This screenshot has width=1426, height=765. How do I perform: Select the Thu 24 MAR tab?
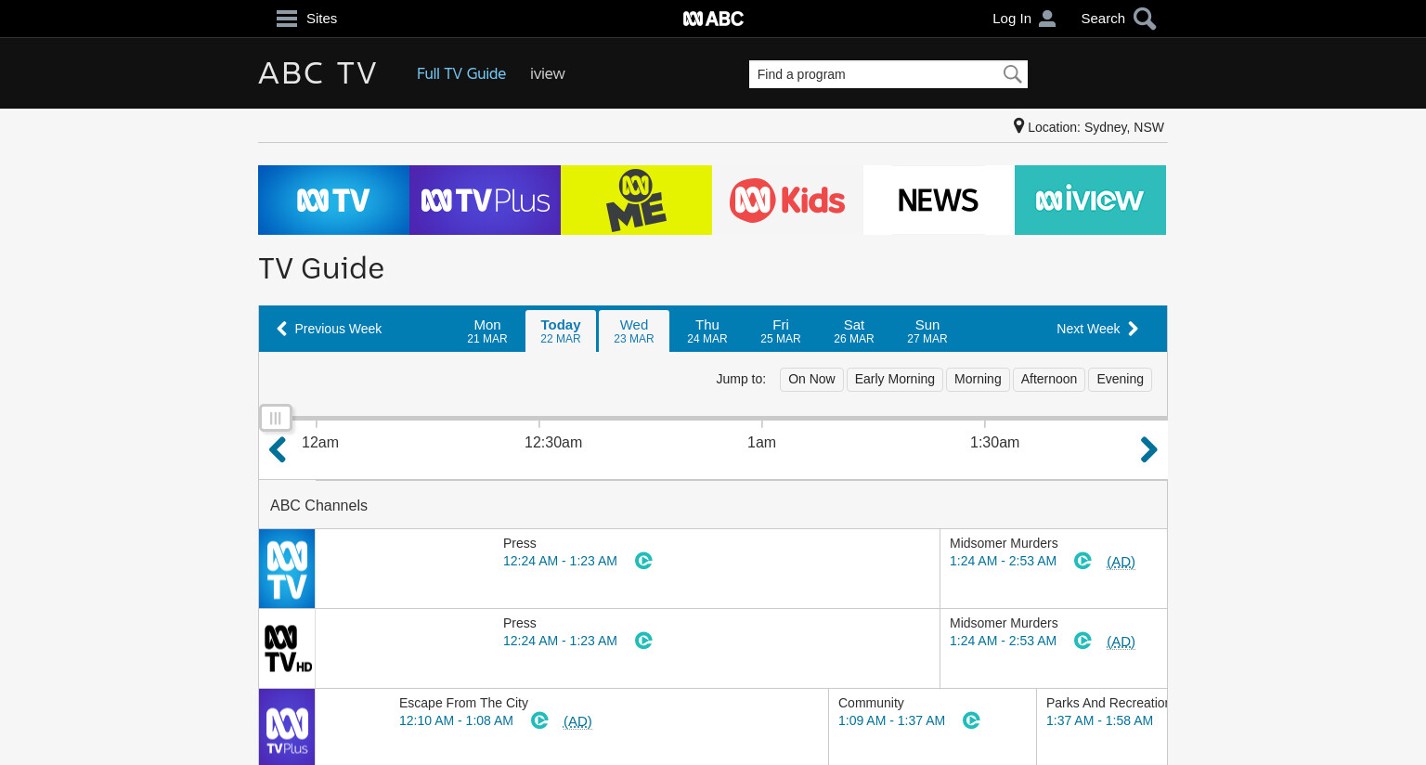pyautogui.click(x=707, y=331)
